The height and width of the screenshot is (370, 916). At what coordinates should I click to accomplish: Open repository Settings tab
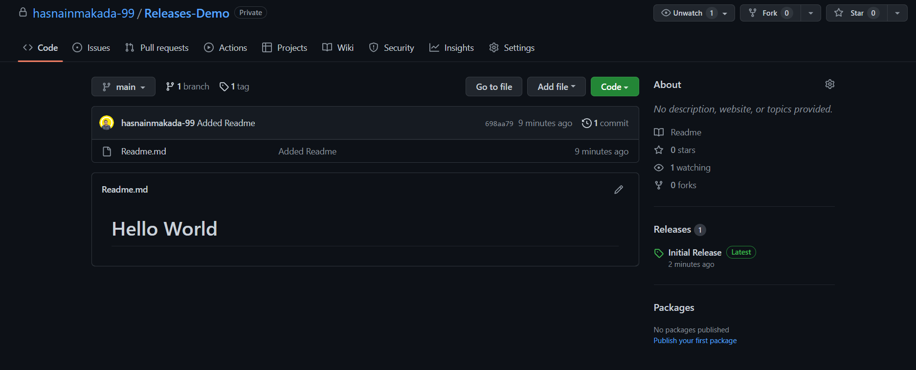pos(512,48)
